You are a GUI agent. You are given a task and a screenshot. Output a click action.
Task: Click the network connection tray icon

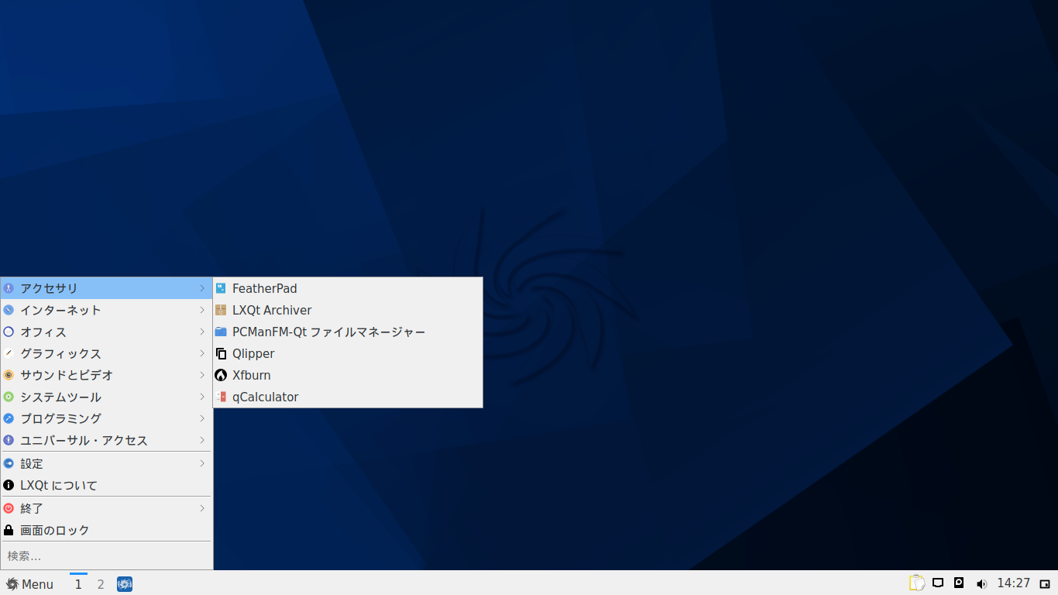(x=938, y=583)
